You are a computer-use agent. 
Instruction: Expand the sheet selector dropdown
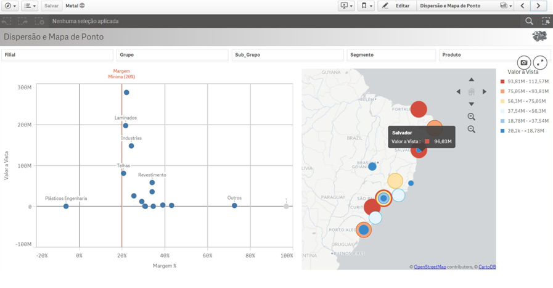pos(506,6)
